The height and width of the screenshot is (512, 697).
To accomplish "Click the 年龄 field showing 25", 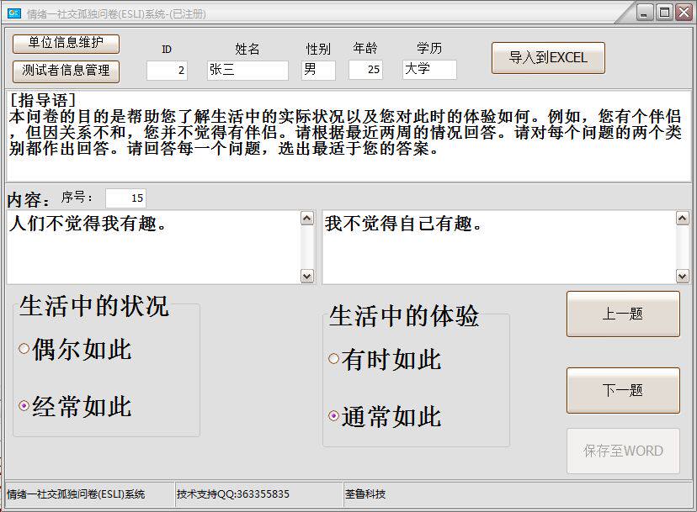I will click(x=366, y=70).
